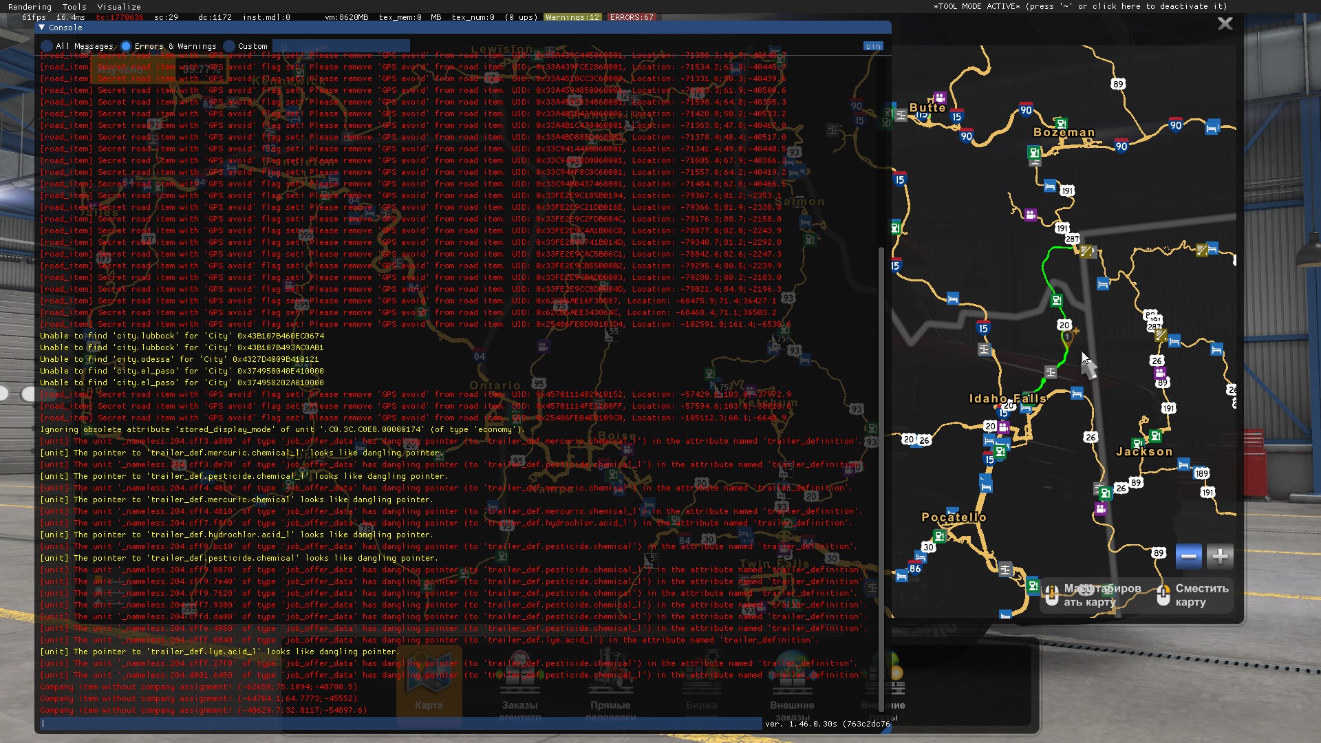Click the Idaho Falls city label

(1007, 398)
